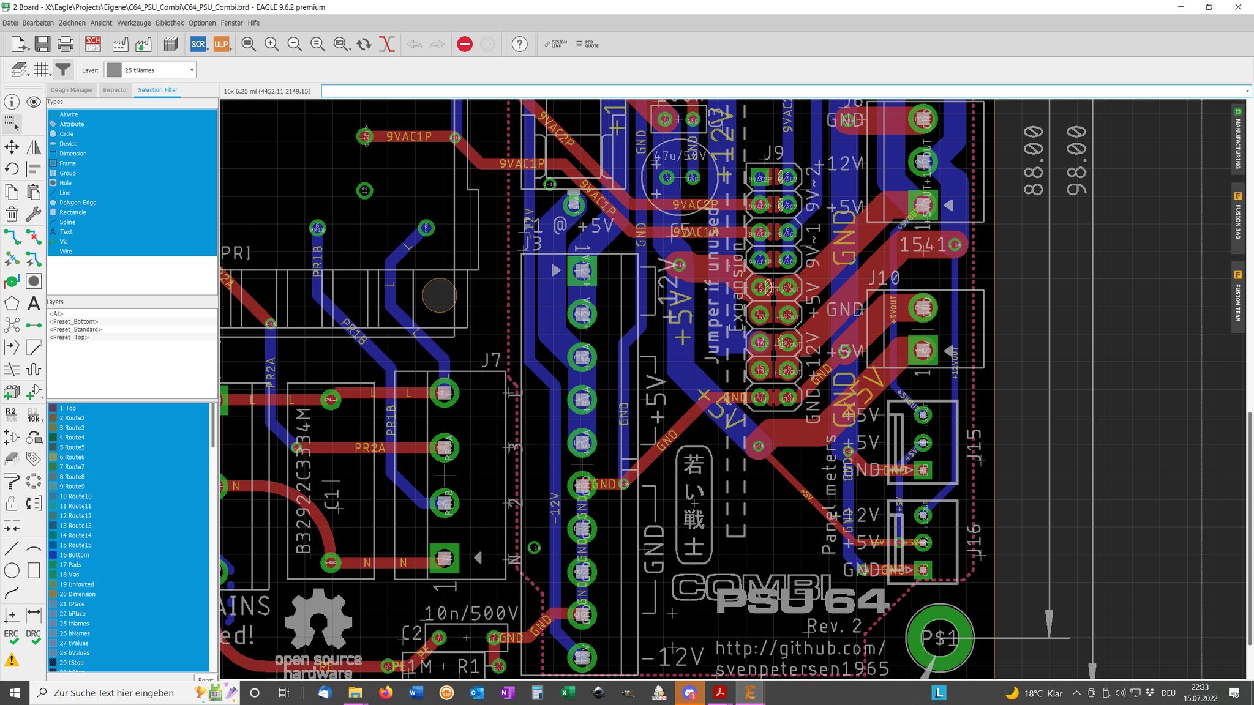The height and width of the screenshot is (705, 1254).
Task: Click the Info tool icon
Action: (x=12, y=102)
